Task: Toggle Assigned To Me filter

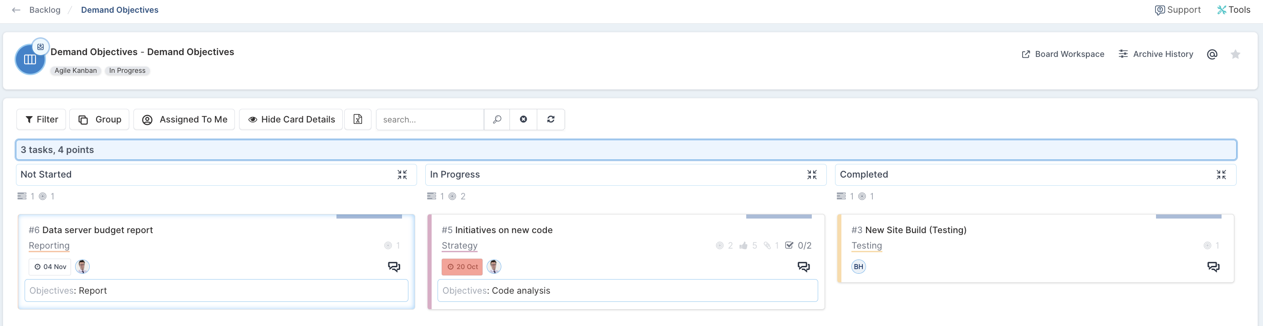Action: [x=184, y=120]
